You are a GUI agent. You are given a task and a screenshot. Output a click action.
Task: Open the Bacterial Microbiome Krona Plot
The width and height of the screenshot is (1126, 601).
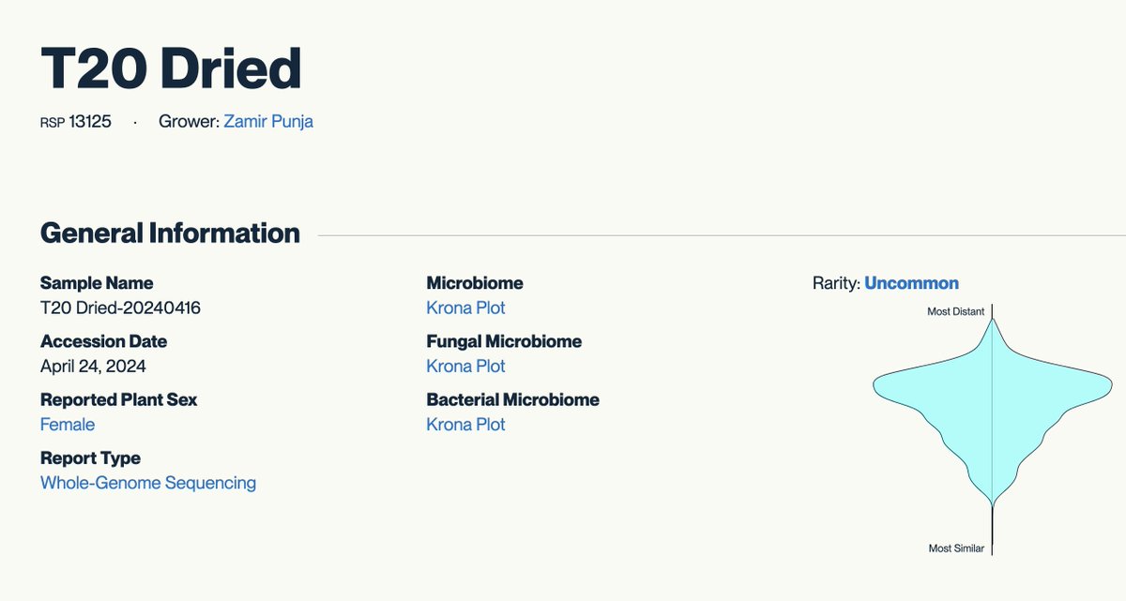pyautogui.click(x=465, y=424)
